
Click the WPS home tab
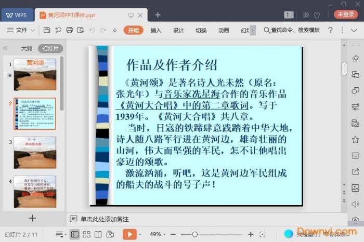(x=17, y=15)
